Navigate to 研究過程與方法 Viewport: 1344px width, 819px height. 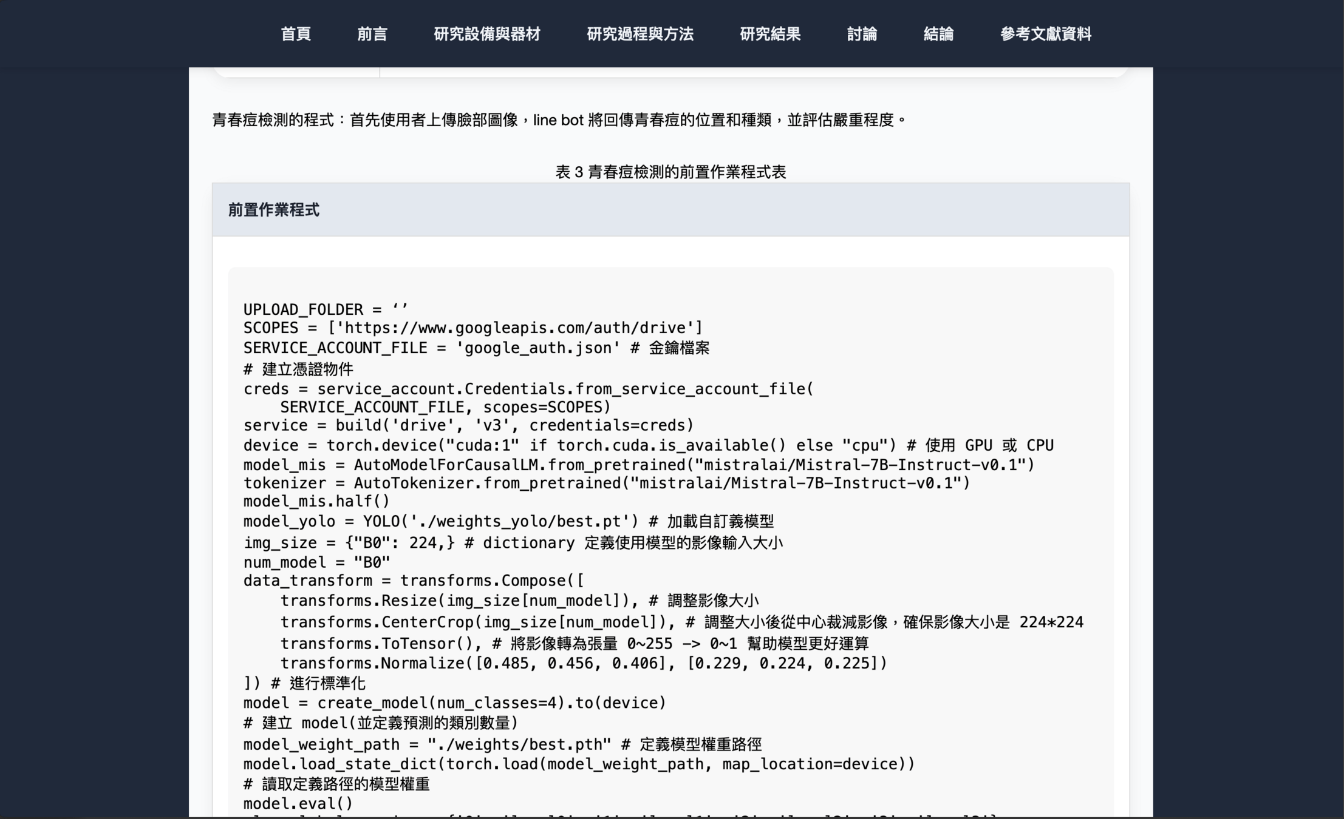click(640, 34)
